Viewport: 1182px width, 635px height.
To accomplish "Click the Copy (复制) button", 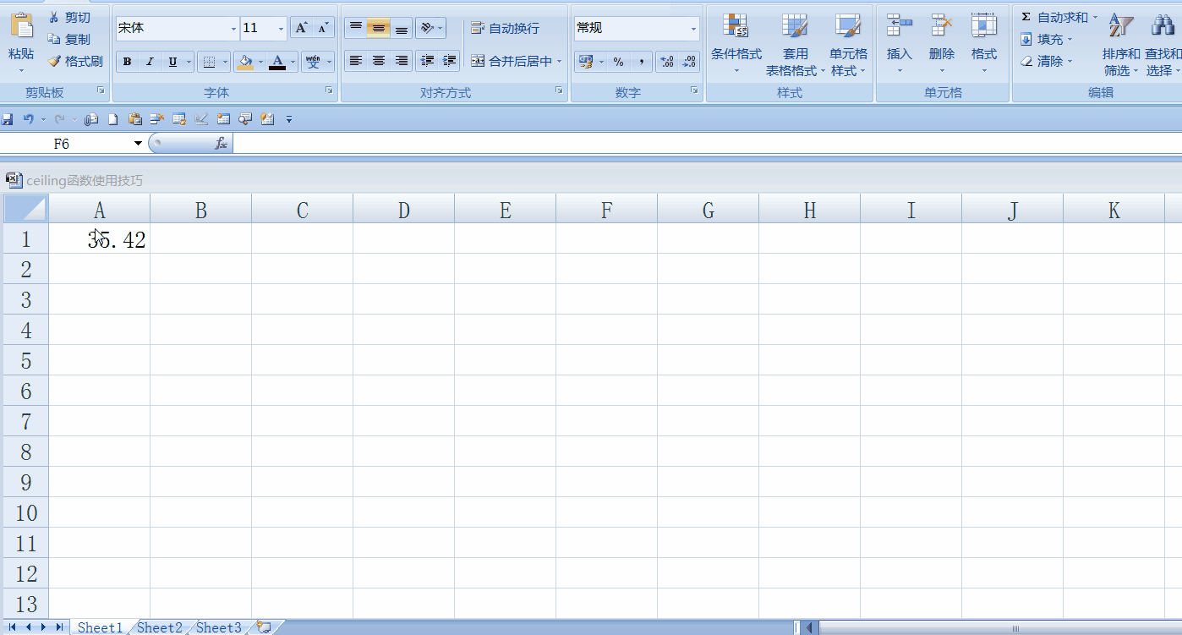I will coord(68,39).
